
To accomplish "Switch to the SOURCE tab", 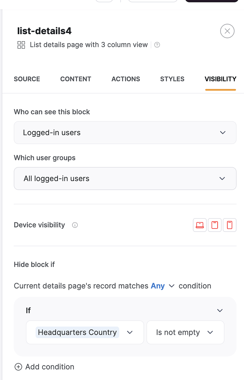I will tap(27, 79).
